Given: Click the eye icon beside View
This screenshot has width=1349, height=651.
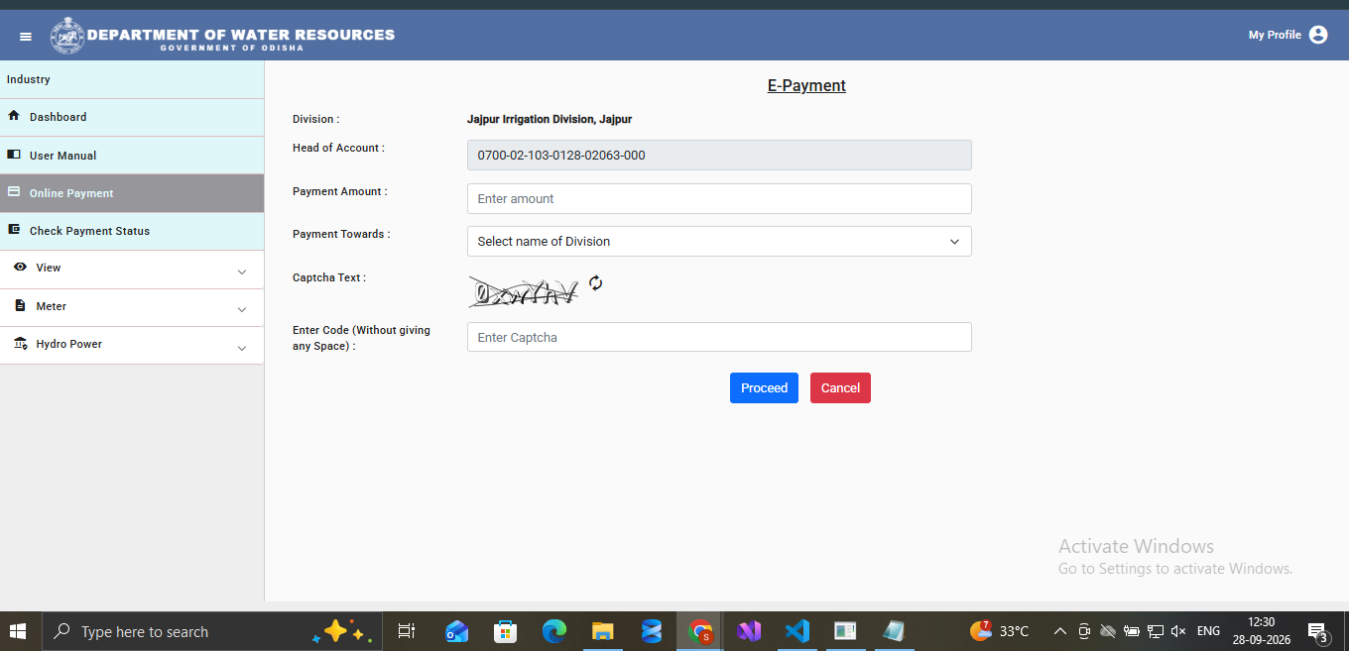Looking at the screenshot, I should (20, 268).
